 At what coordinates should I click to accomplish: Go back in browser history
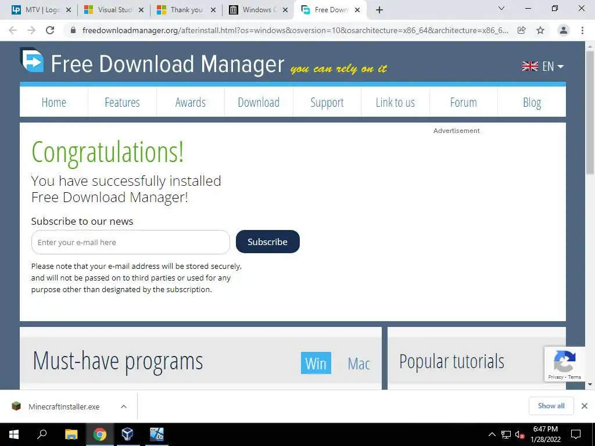13,30
